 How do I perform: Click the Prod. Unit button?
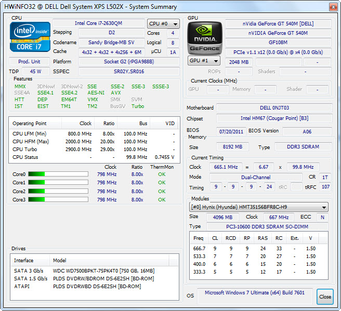tap(29, 62)
